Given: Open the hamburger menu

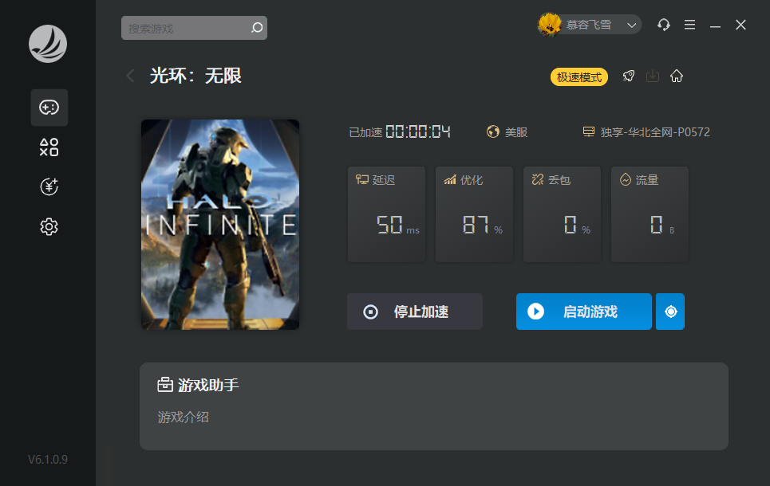Looking at the screenshot, I should (689, 25).
